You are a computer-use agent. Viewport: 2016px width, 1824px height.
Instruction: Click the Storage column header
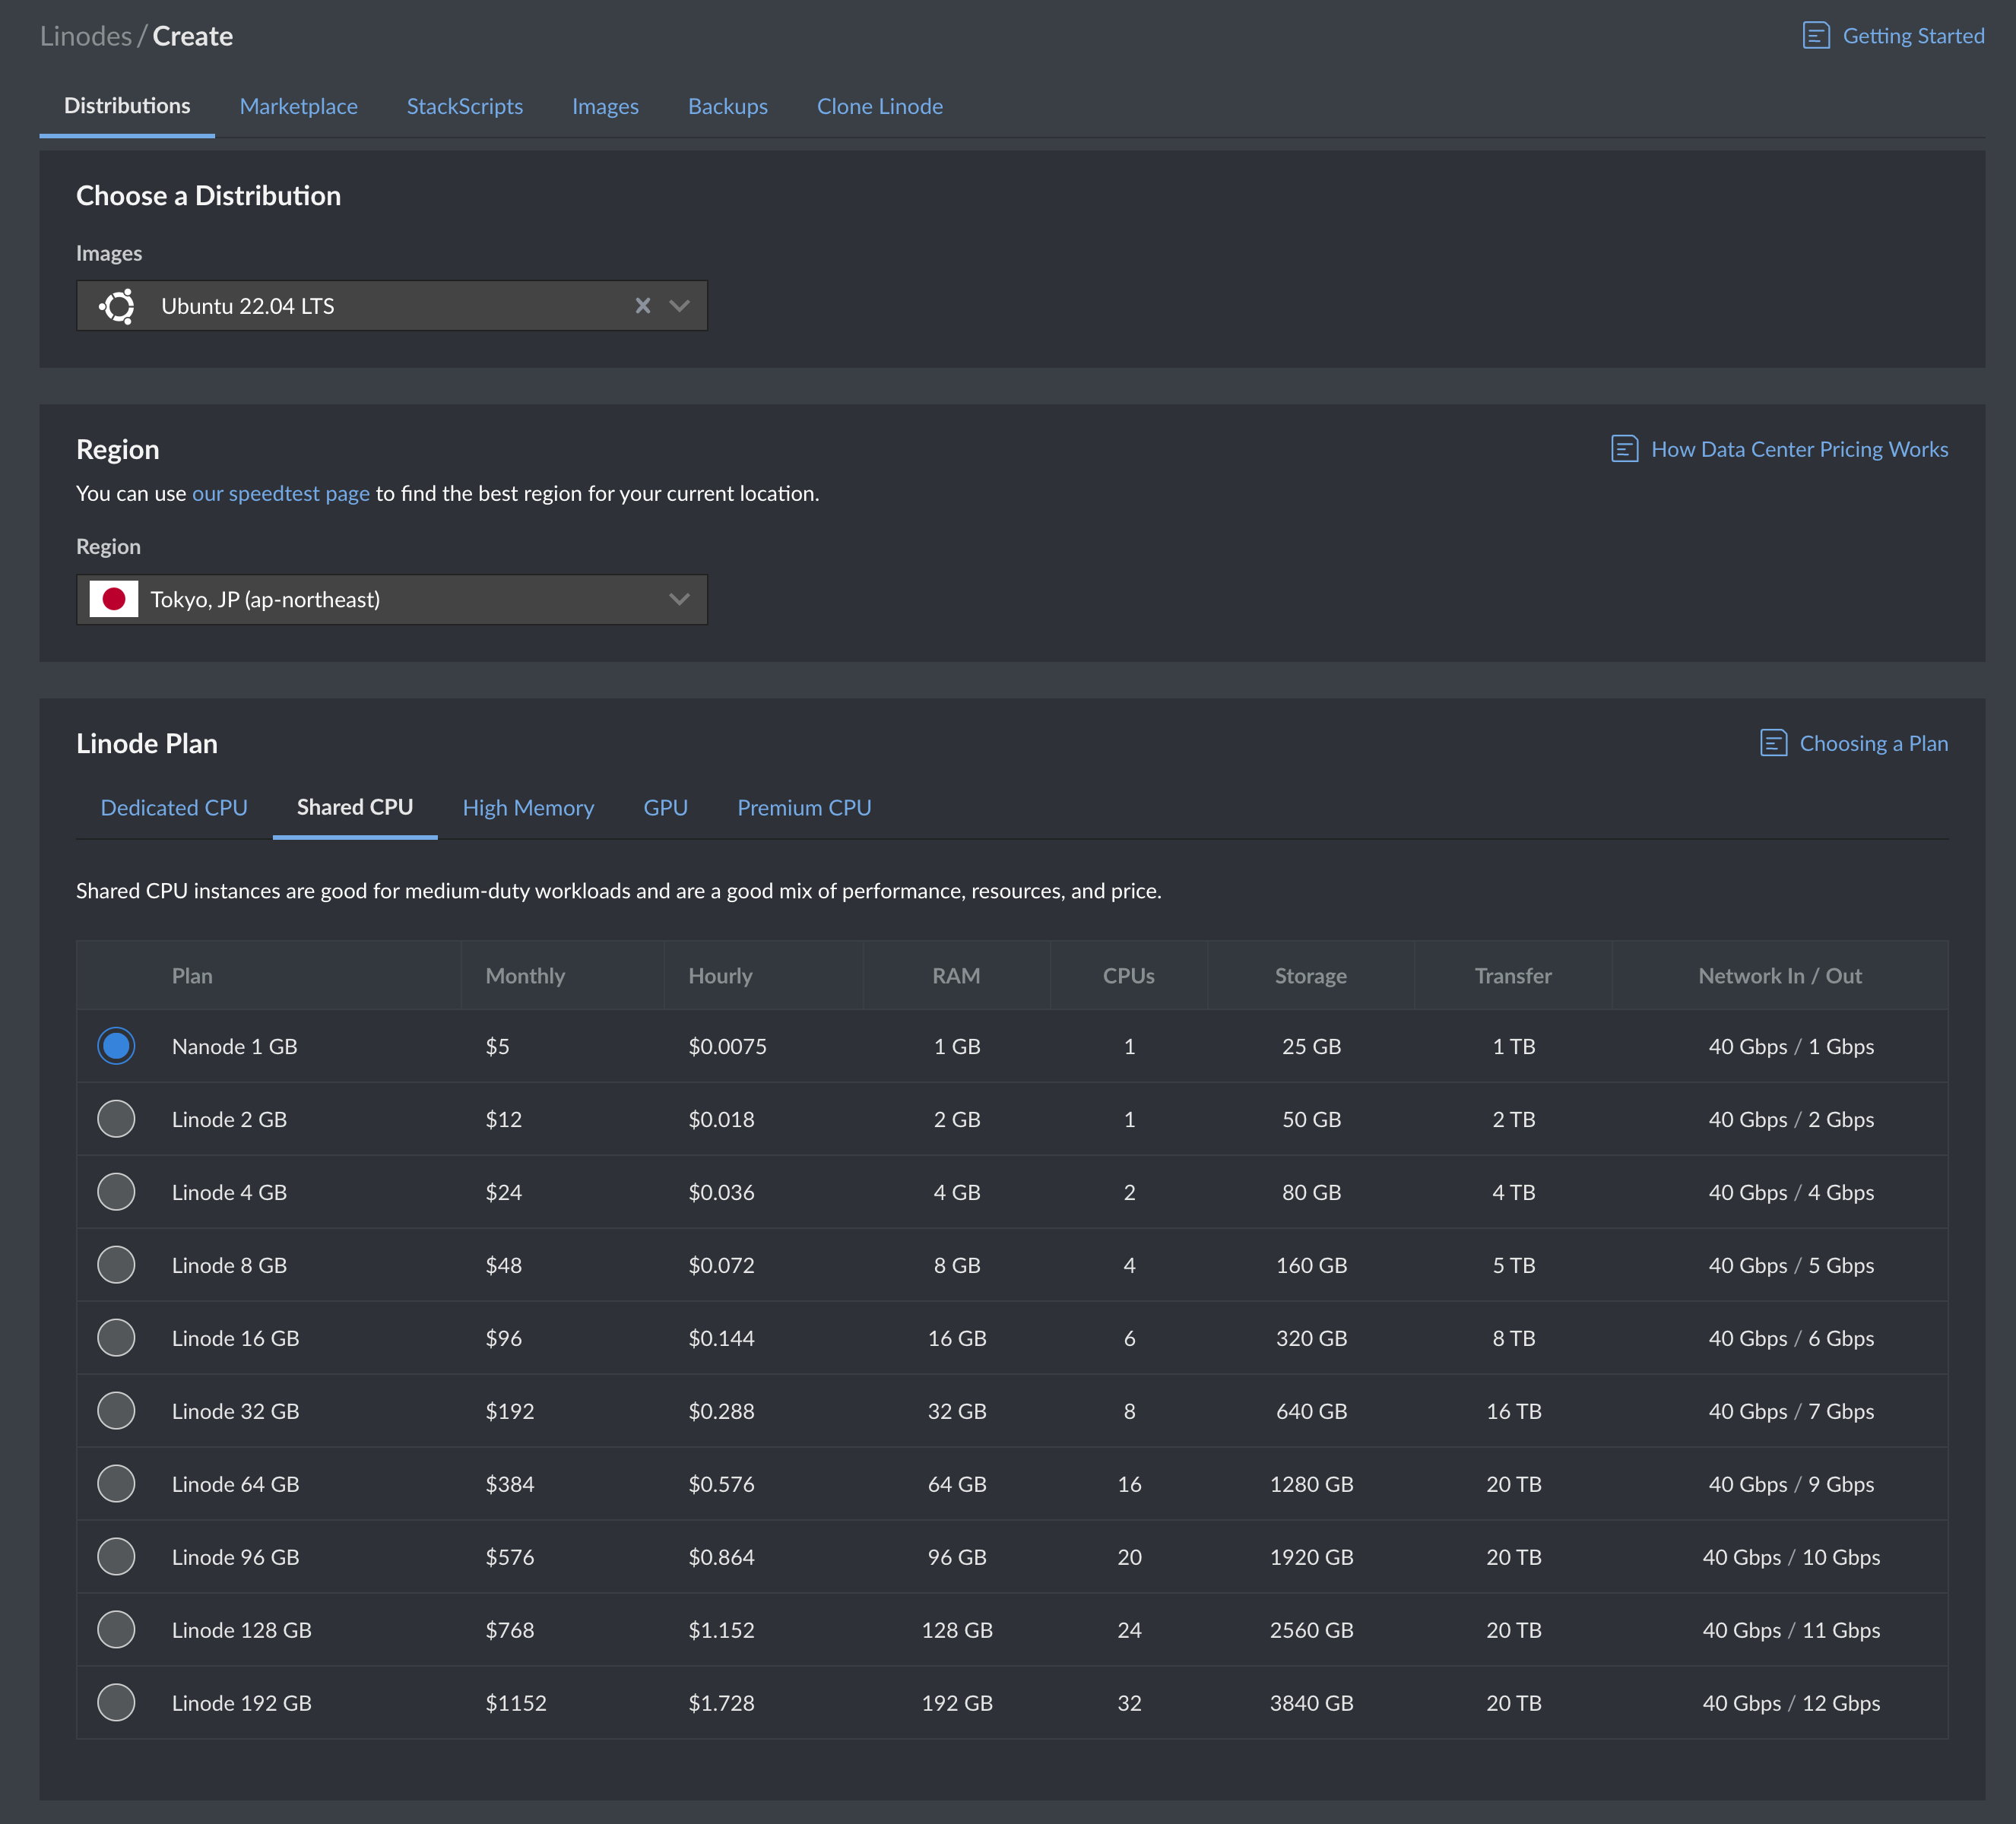point(1311,976)
